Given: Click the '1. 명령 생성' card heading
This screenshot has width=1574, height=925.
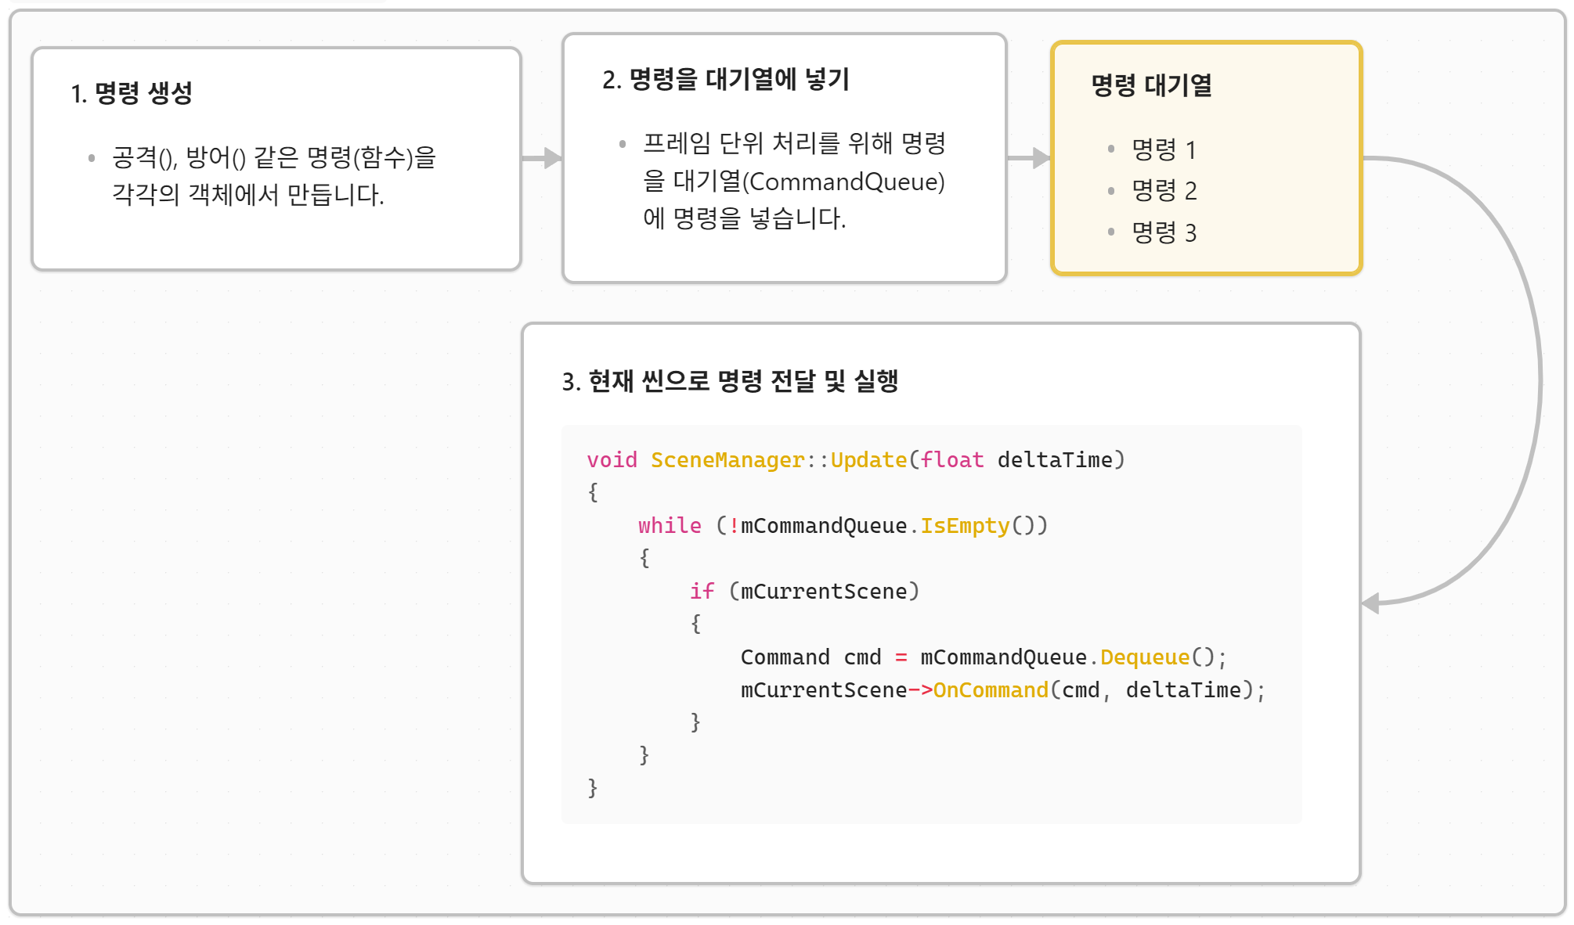Looking at the screenshot, I should pos(132,93).
